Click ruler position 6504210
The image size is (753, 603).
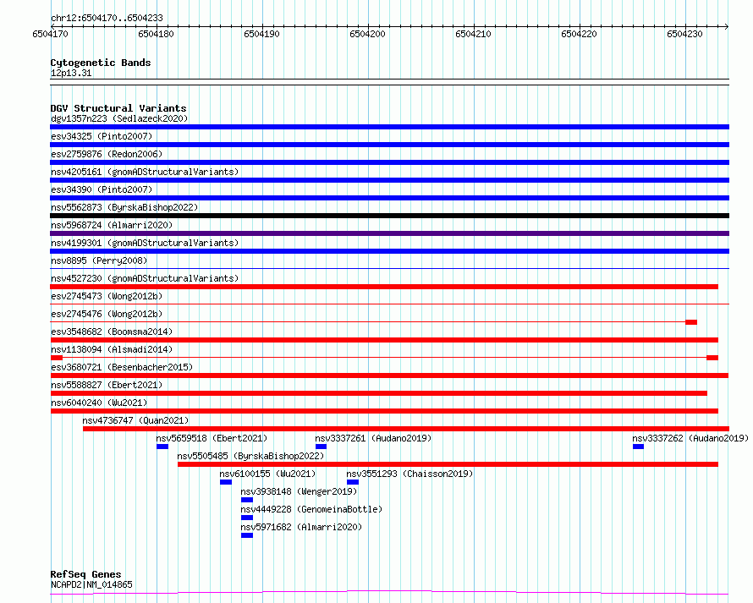(473, 34)
